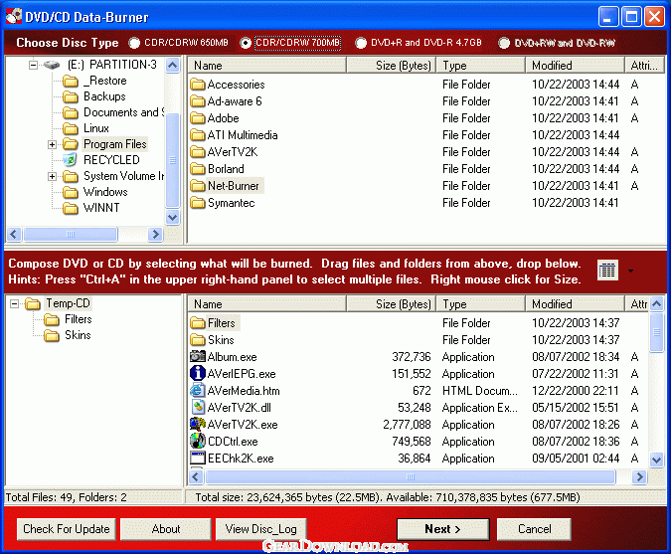The image size is (671, 554).
Task: Click the E: drive icon
Action: point(52,65)
